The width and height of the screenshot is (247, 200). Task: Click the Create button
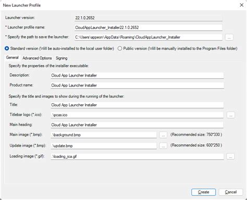click(203, 192)
